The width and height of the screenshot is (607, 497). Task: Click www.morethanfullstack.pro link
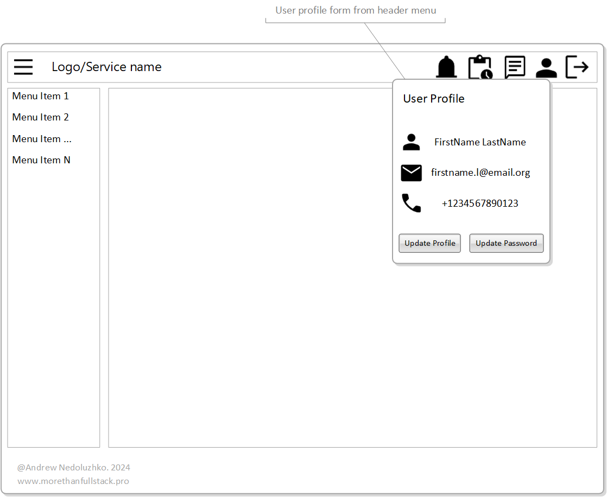click(73, 481)
